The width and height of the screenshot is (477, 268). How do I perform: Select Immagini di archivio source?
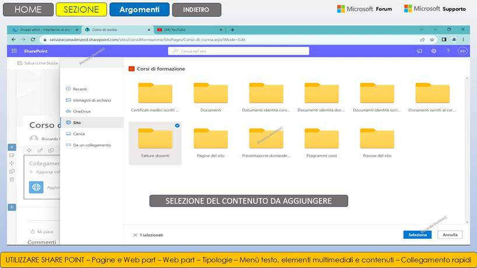tap(92, 100)
